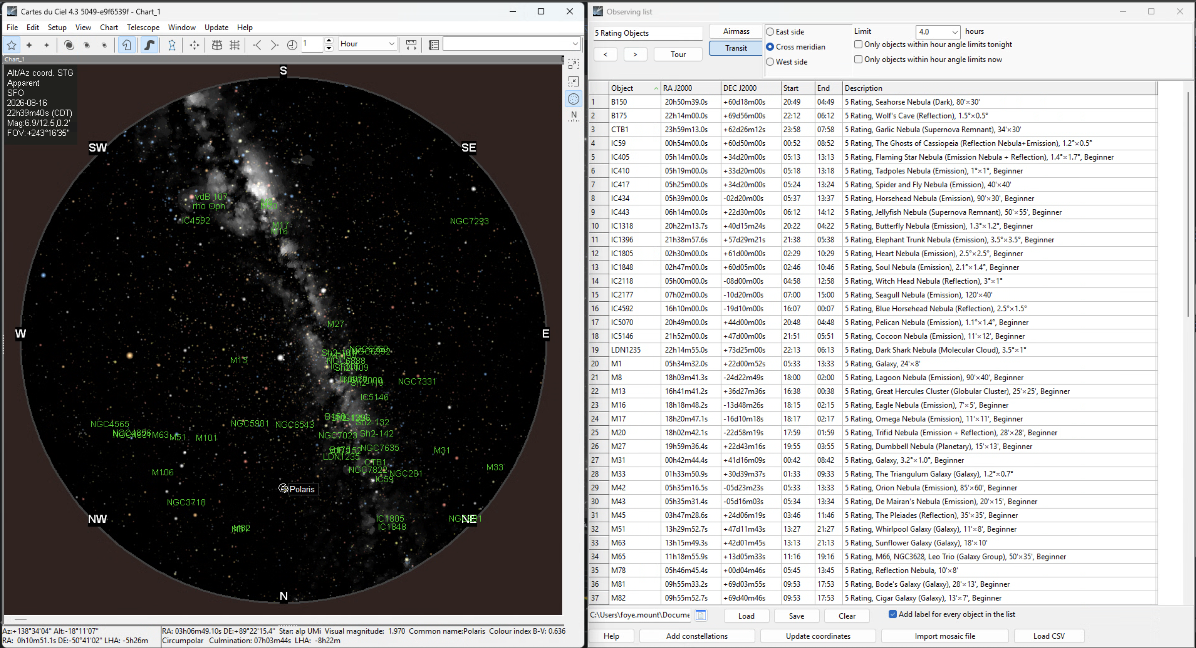The width and height of the screenshot is (1196, 648).
Task: Decrease the time step spinner value
Action: [329, 48]
